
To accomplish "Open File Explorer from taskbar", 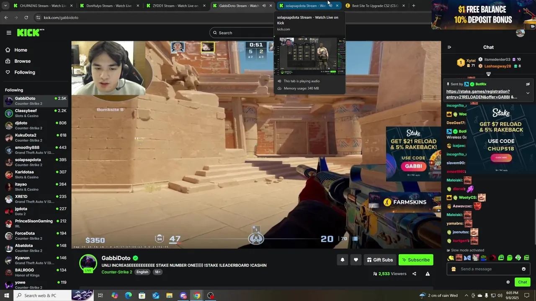I will tap(169, 296).
